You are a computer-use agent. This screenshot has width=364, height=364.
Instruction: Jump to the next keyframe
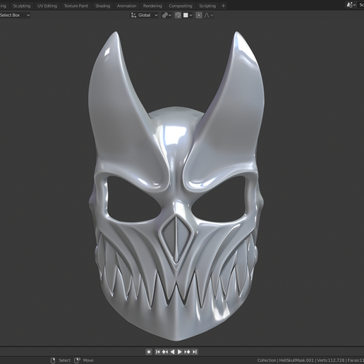click(187, 352)
